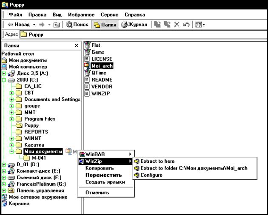
Task: Choose Создать ярлыки in context menu
Action: (x=105, y=182)
